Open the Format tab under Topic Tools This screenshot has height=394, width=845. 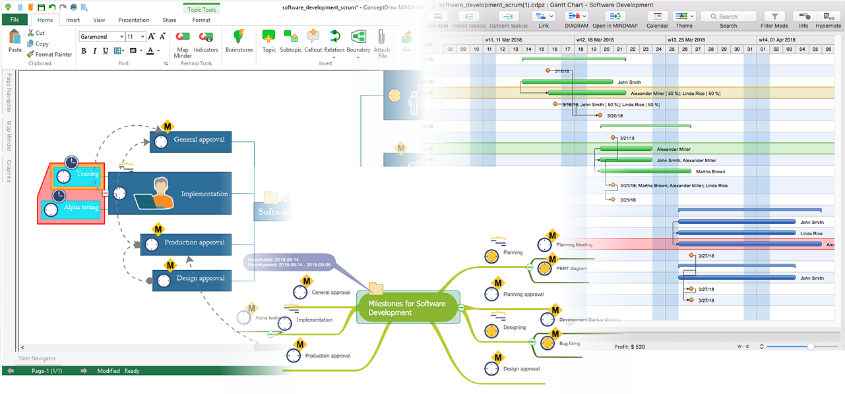[201, 20]
